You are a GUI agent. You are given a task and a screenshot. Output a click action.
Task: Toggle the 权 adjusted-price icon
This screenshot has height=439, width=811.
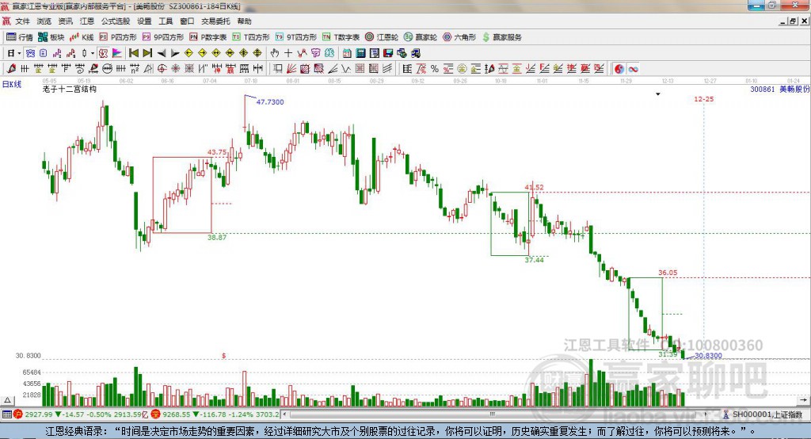pyautogui.click(x=103, y=53)
